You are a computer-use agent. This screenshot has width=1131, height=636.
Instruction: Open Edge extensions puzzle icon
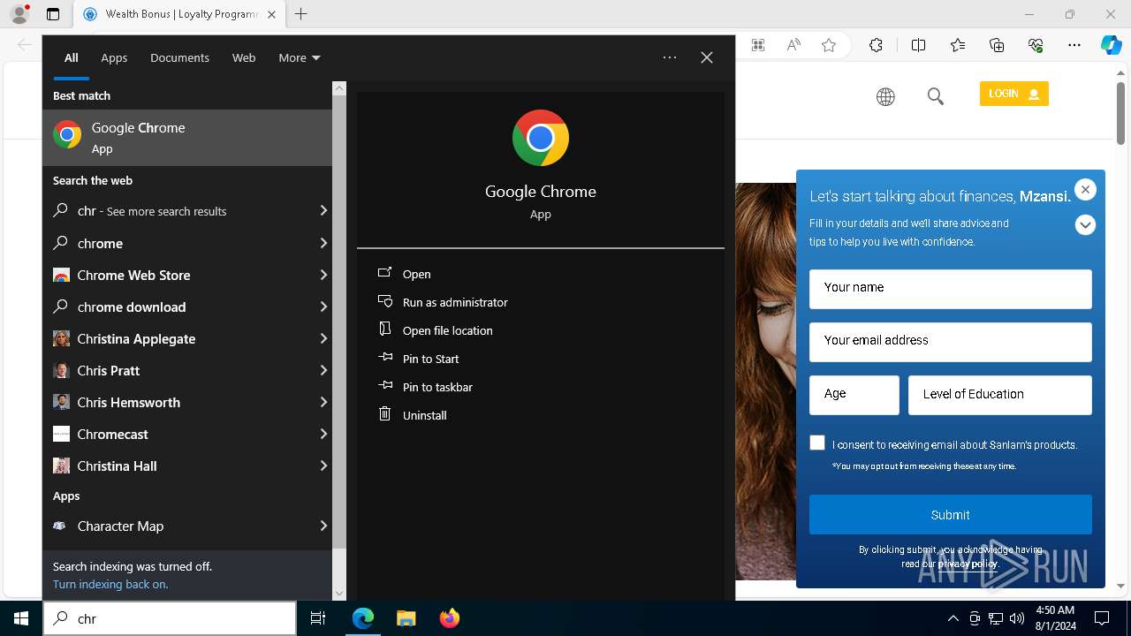click(876, 46)
